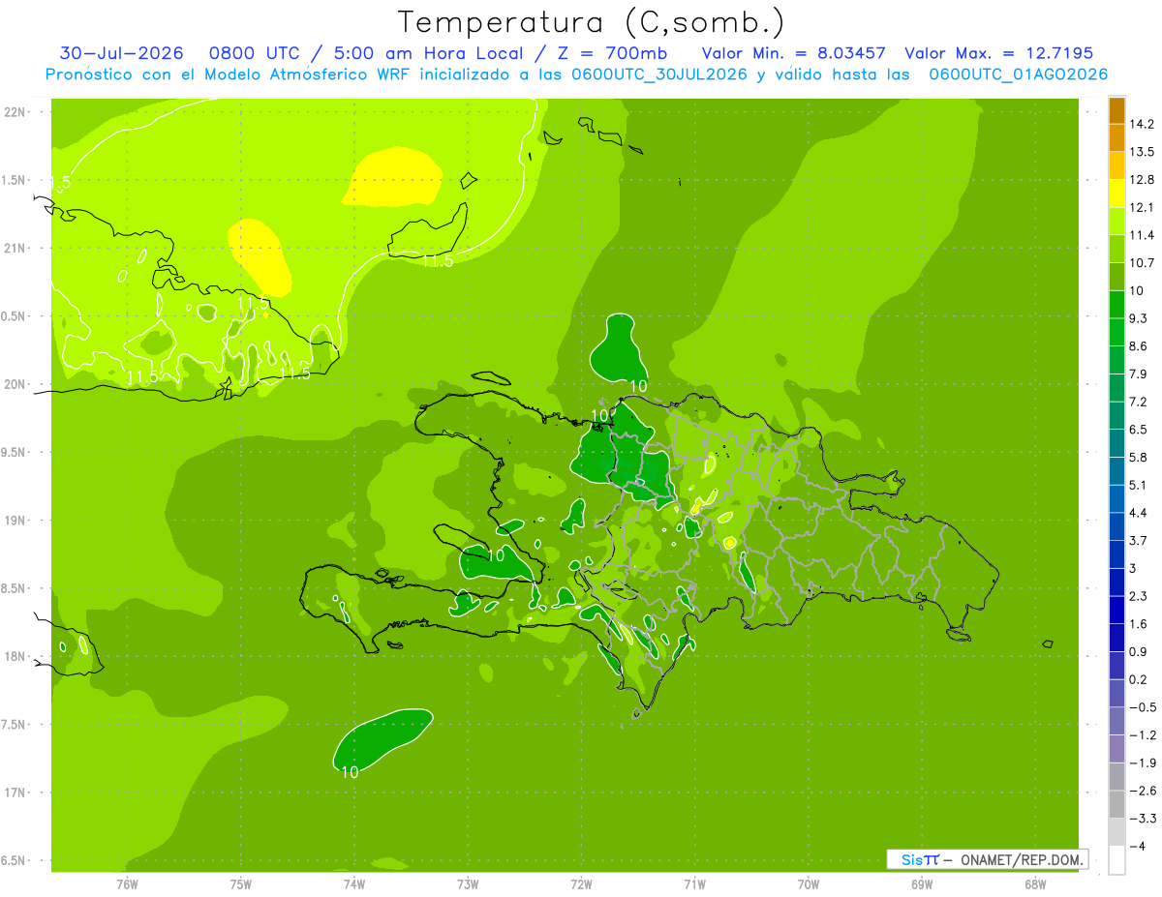Click the 'Valor Max. = 12.7195' value
Screen dimensions: 1162x897
998,53
